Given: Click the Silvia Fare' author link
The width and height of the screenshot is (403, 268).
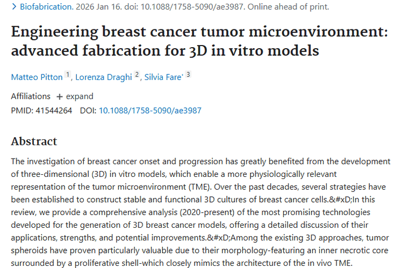Looking at the screenshot, I should pyautogui.click(x=164, y=77).
